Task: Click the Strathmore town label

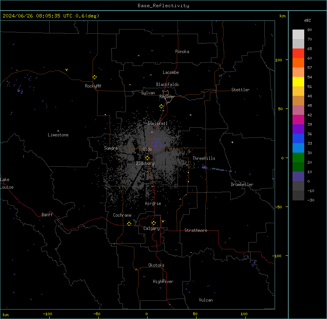Action: (x=196, y=230)
